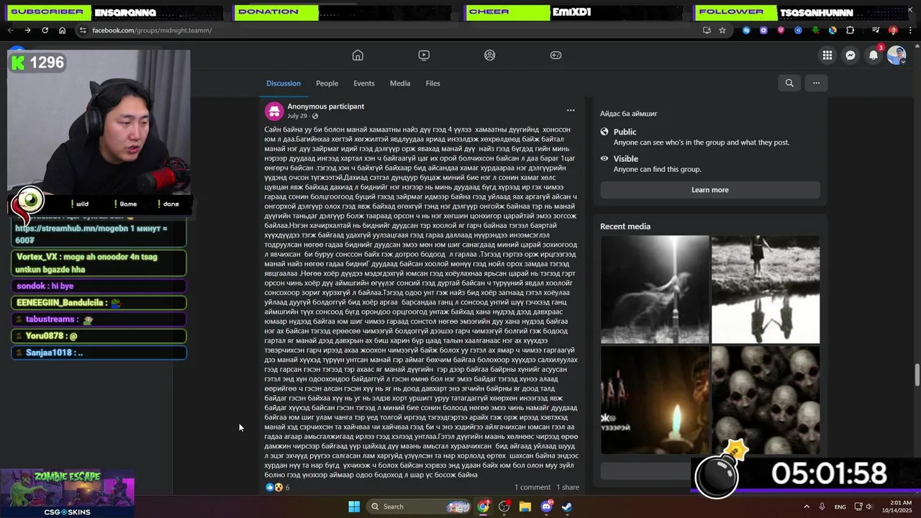Open the media control music-note icon
This screenshot has width=921, height=518.
coord(876,30)
